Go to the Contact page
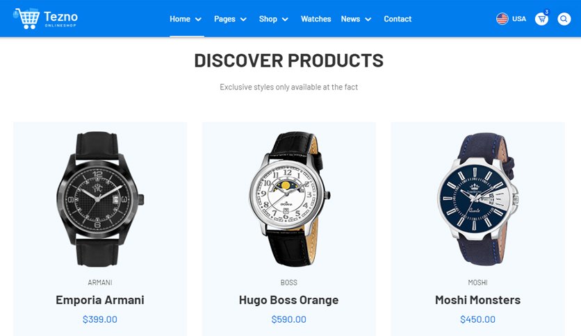 click(x=398, y=19)
